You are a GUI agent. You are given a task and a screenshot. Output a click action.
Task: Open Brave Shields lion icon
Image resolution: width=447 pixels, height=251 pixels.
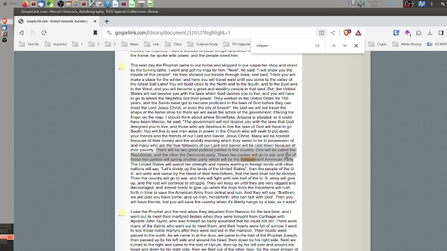(347, 33)
